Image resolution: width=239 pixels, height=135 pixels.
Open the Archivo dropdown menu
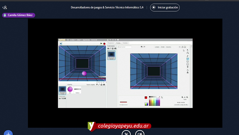coord(73,40)
